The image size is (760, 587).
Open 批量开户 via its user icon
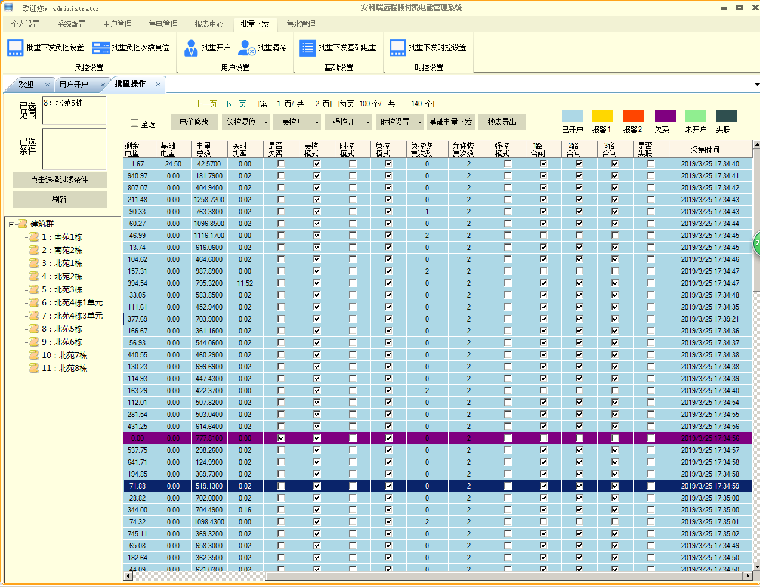191,48
